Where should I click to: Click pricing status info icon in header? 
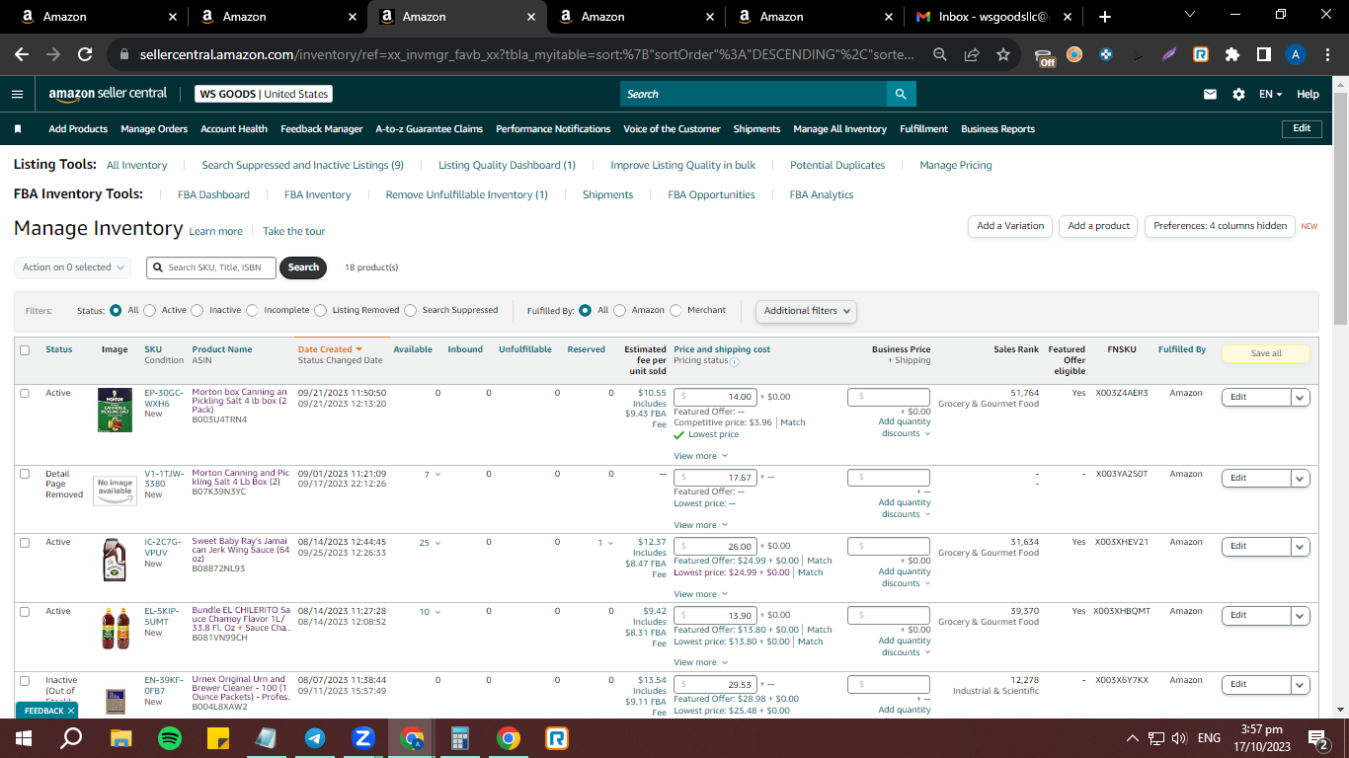pos(734,361)
